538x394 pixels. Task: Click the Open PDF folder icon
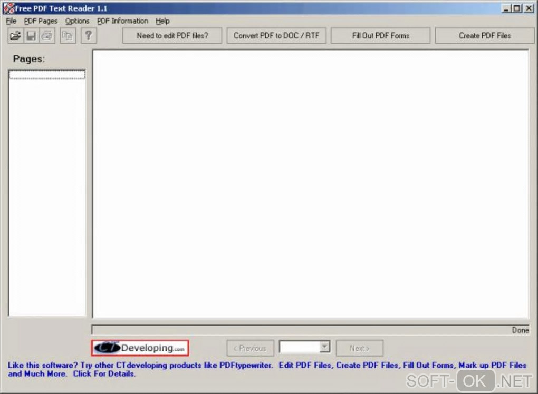tap(15, 36)
